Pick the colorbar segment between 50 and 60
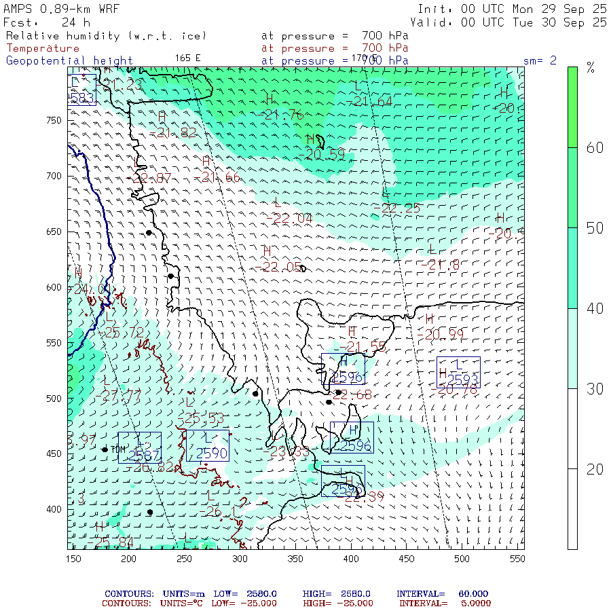The image size is (611, 611). tap(572, 187)
